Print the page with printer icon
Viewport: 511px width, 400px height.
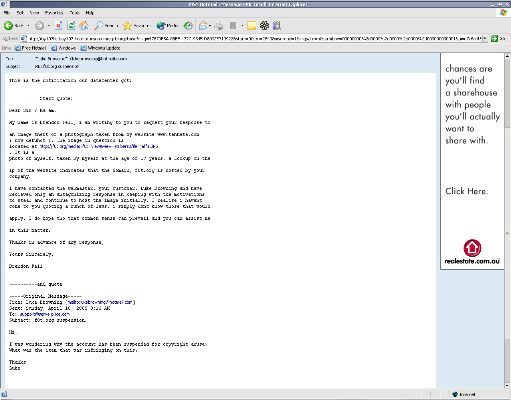pyautogui.click(x=218, y=26)
